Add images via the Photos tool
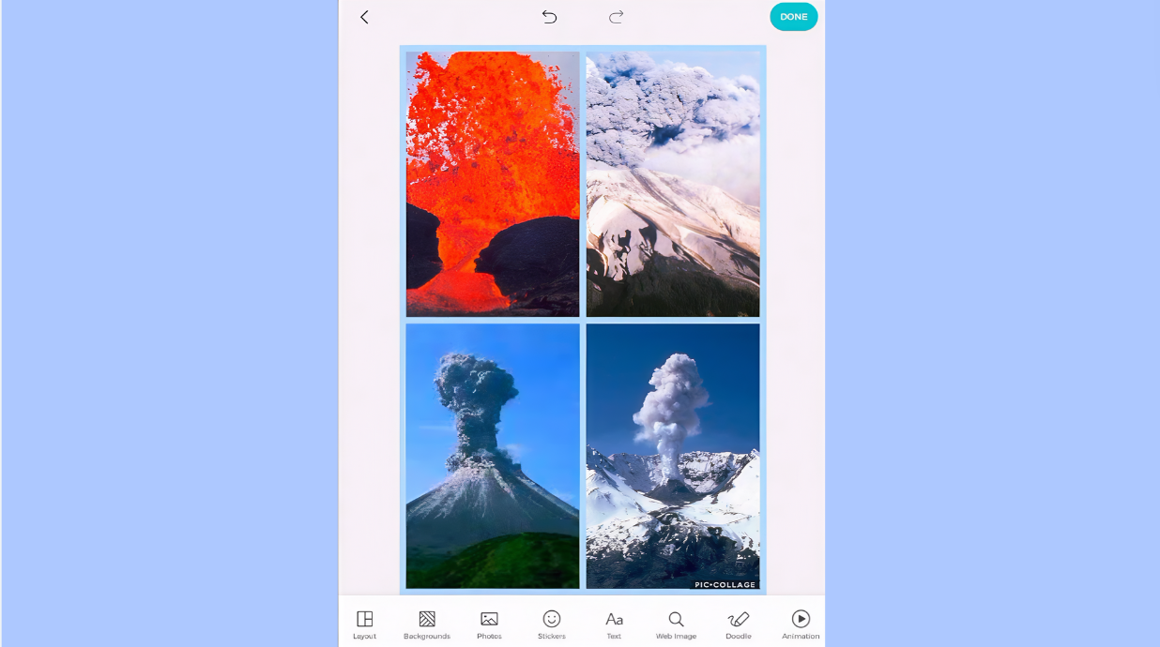This screenshot has width=1160, height=647. pyautogui.click(x=489, y=624)
